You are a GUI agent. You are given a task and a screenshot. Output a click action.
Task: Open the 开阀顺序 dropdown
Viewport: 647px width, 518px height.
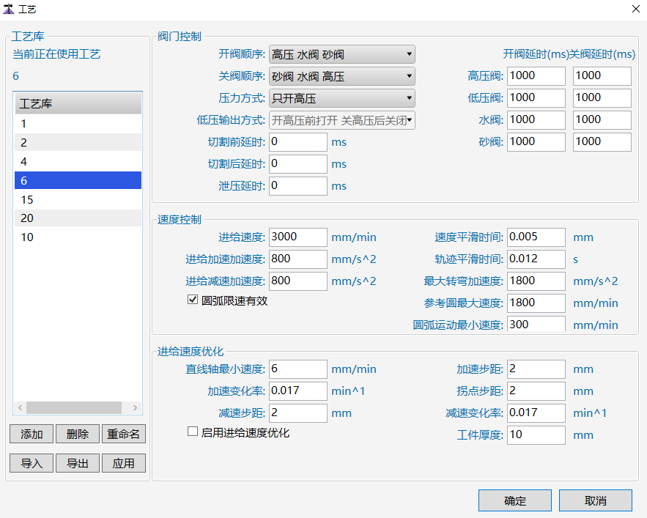(341, 54)
